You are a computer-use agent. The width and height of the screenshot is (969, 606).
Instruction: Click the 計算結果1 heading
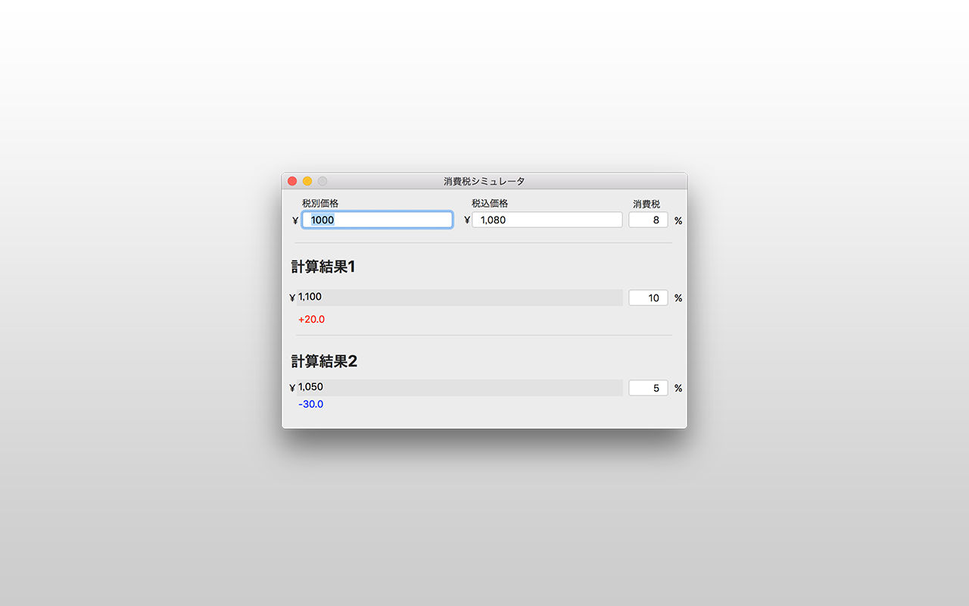[x=323, y=267]
